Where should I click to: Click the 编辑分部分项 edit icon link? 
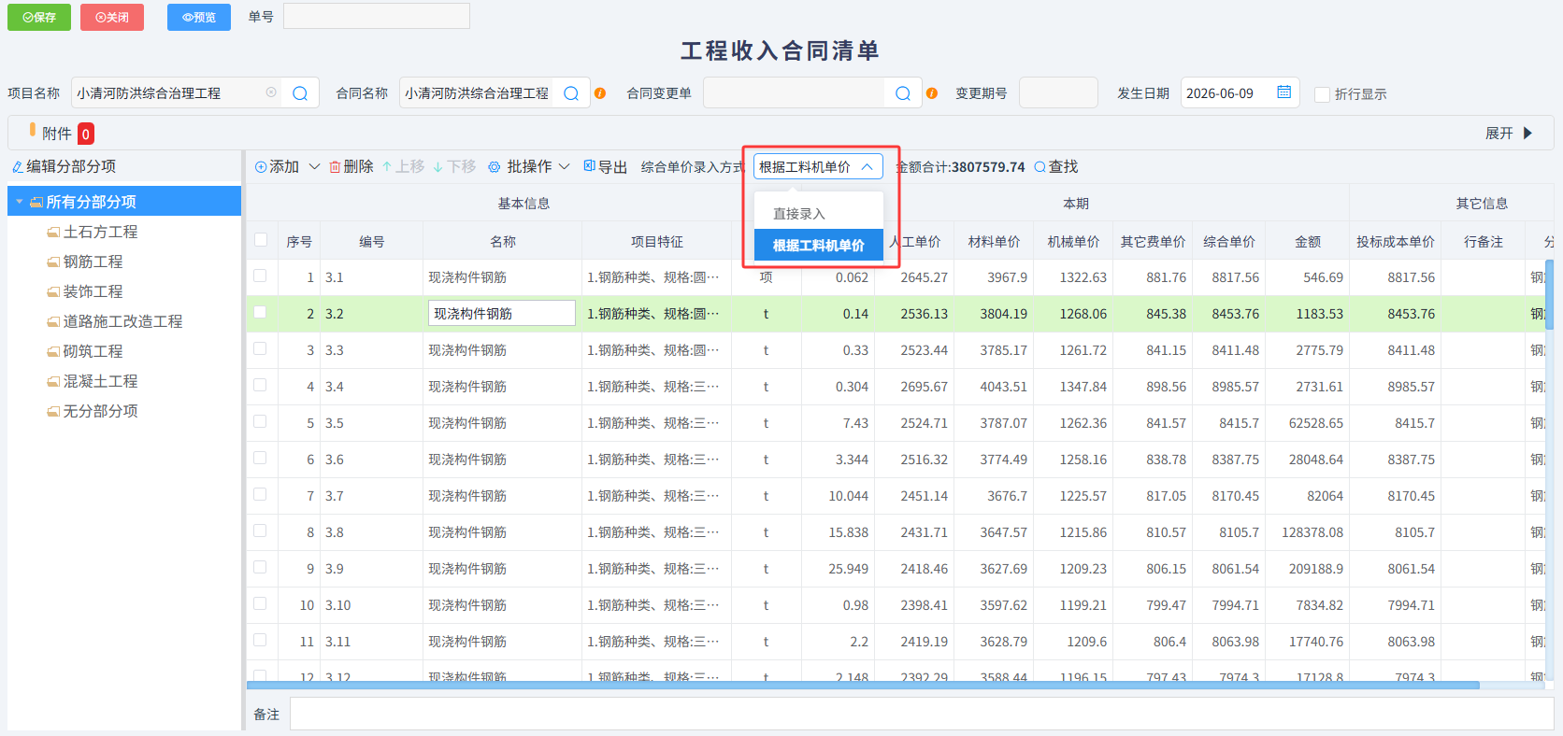(64, 166)
